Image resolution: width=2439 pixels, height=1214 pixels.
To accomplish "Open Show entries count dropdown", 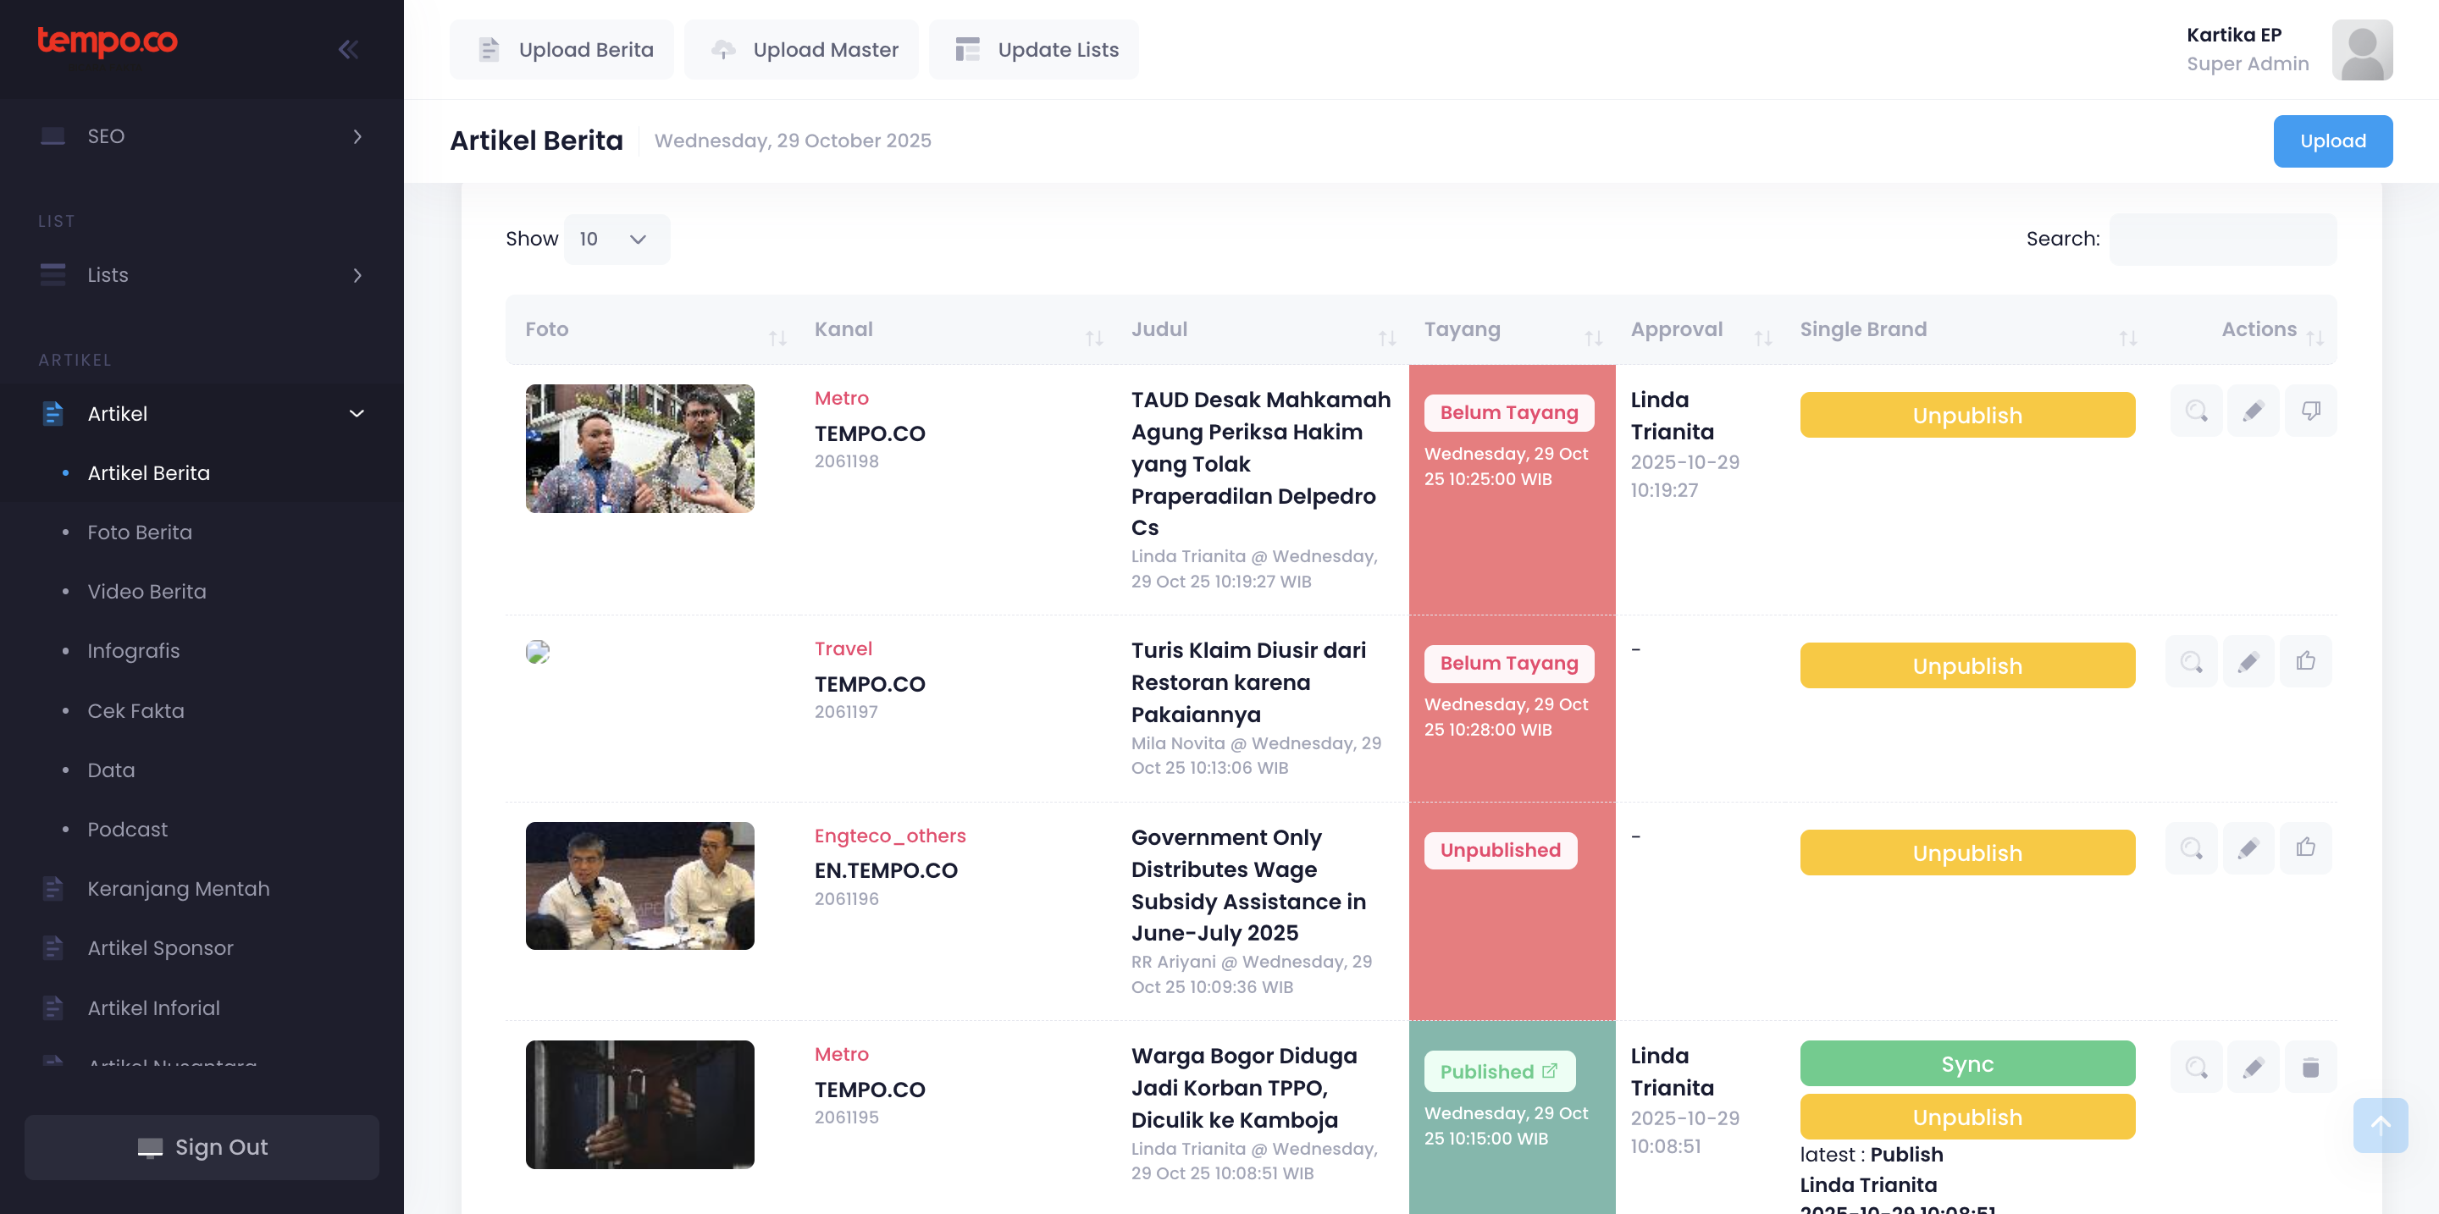I will point(616,240).
